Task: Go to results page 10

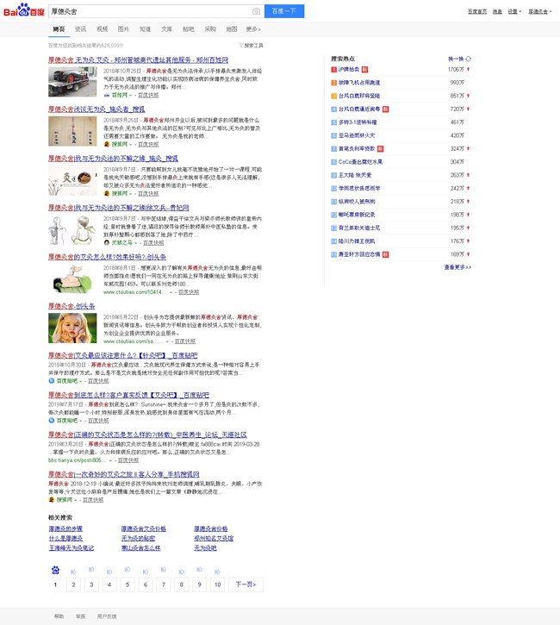Action: [x=217, y=584]
